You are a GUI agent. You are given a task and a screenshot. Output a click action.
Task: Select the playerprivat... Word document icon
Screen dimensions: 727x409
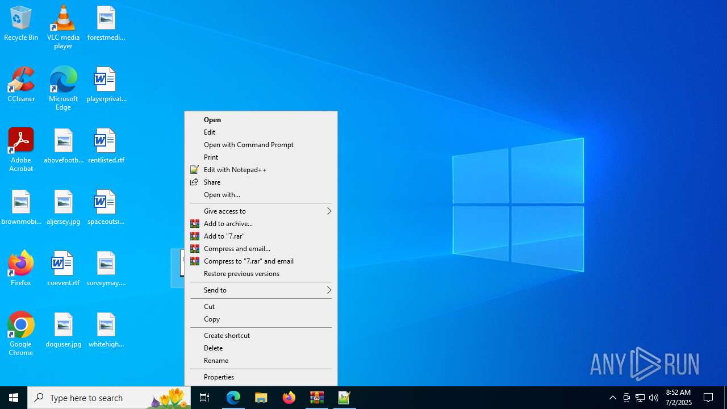point(106,85)
